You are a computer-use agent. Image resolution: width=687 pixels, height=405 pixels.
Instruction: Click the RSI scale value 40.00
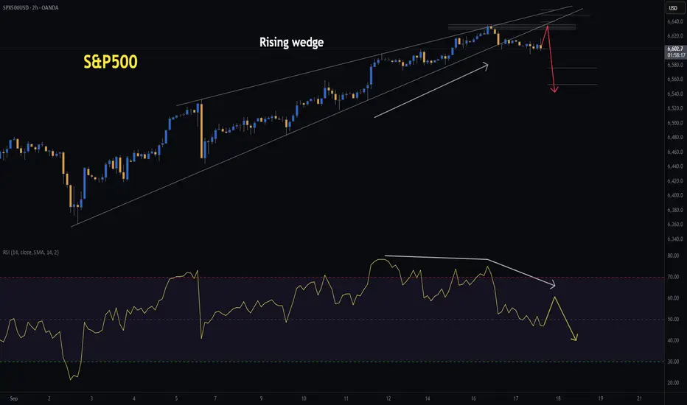[673, 340]
